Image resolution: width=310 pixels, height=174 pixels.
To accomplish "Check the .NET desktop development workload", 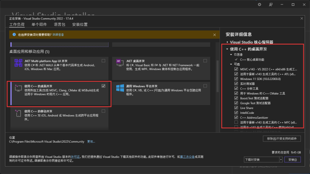I will click(205, 61).
